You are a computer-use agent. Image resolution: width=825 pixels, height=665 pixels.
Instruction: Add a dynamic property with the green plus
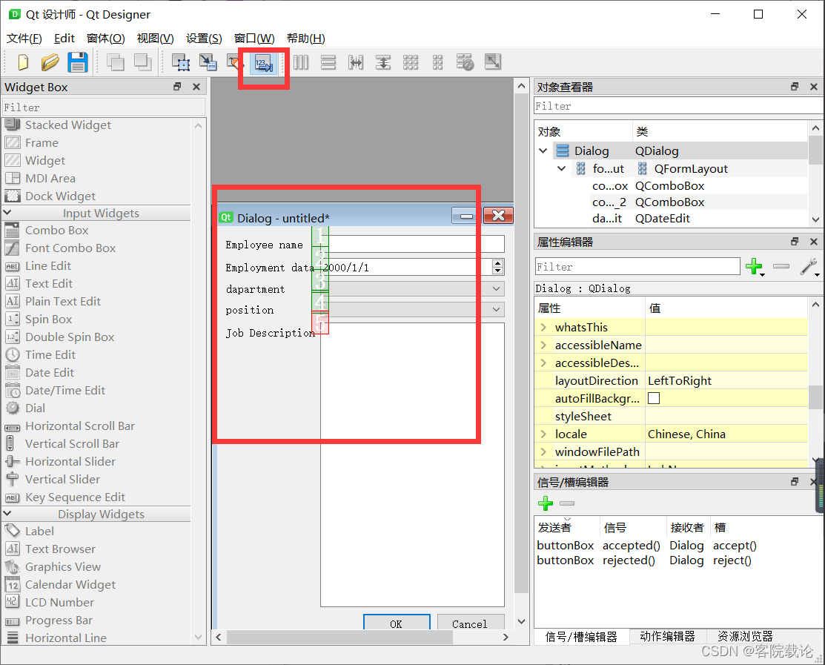[755, 267]
